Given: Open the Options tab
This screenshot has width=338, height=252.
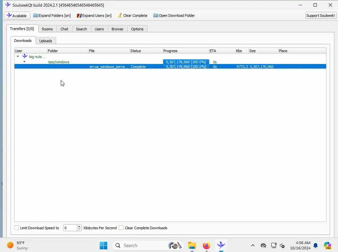Looking at the screenshot, I should click(137, 29).
